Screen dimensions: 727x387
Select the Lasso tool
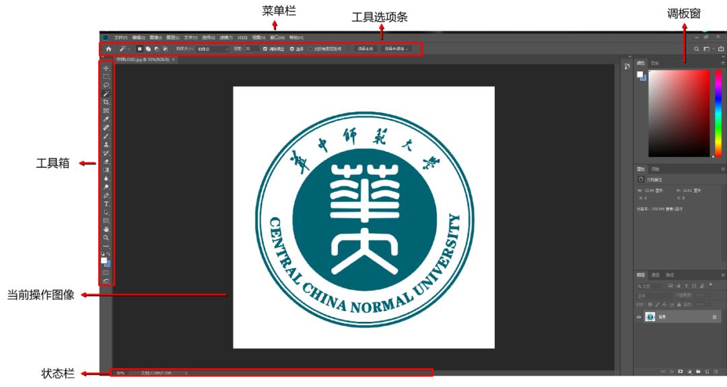click(x=106, y=85)
